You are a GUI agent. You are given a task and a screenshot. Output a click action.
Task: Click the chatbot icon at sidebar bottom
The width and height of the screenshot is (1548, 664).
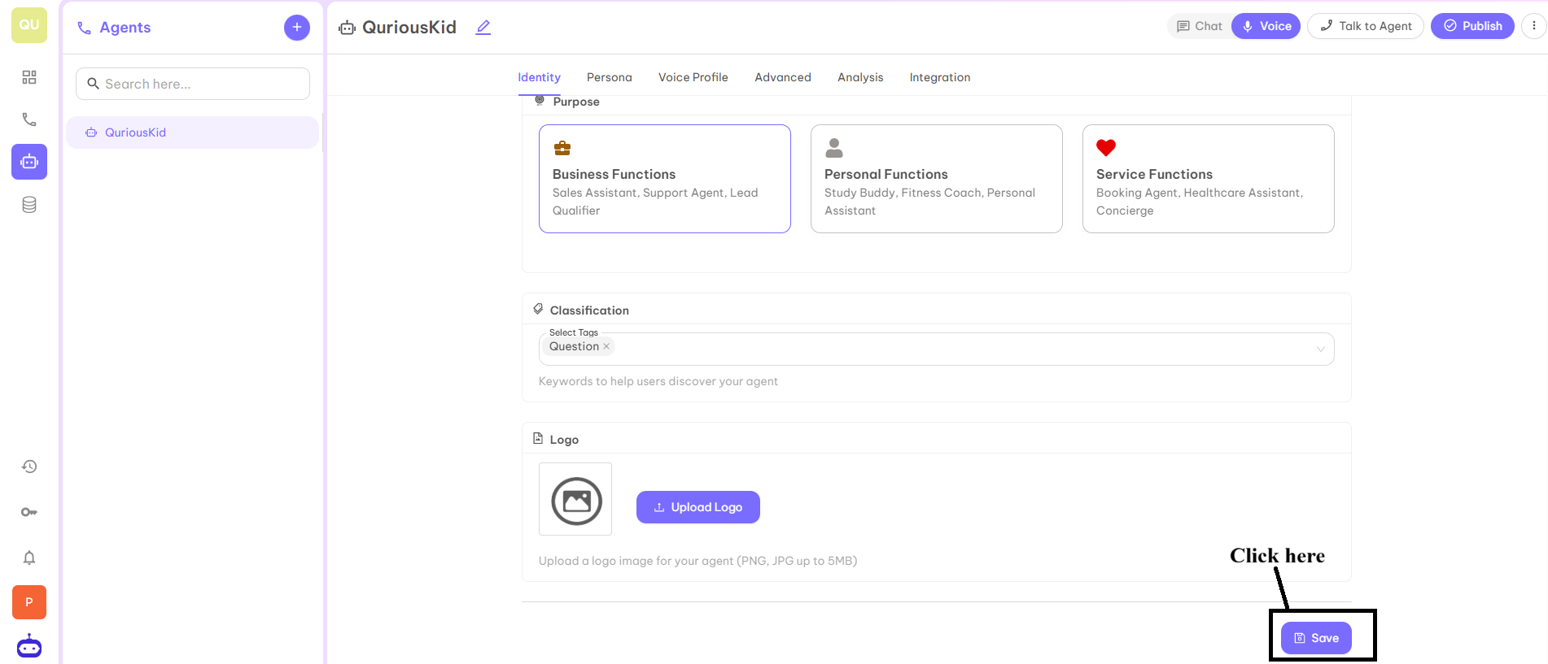(29, 646)
